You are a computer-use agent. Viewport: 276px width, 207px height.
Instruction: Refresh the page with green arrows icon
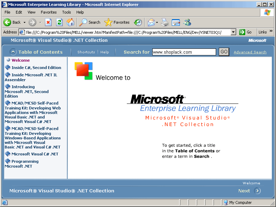coord(59,22)
